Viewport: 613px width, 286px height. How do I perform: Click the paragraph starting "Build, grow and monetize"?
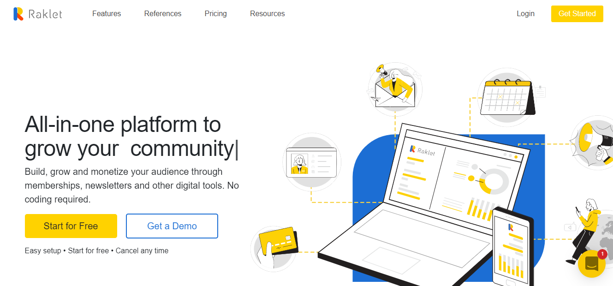tap(132, 185)
